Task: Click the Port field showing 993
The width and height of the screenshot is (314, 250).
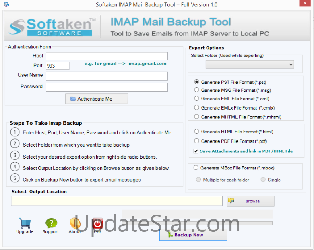Action: pyautogui.click(x=58, y=66)
